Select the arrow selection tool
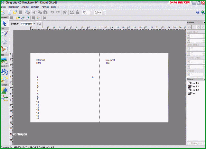Viewport: 206px width, 149px height. [4, 23]
